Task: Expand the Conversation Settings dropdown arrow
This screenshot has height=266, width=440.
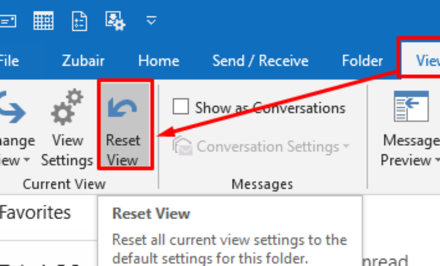Action: (346, 147)
